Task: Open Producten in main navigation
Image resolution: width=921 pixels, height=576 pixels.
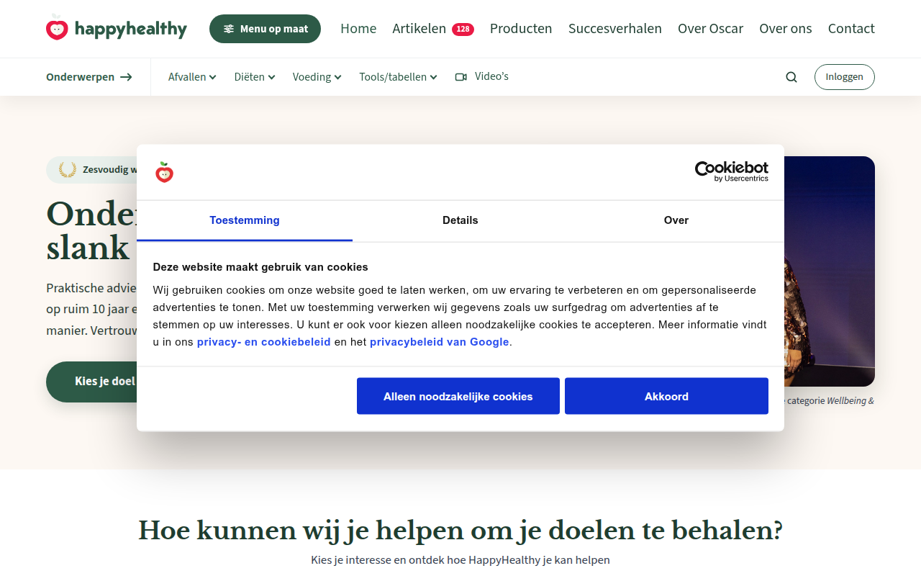Action: click(521, 29)
